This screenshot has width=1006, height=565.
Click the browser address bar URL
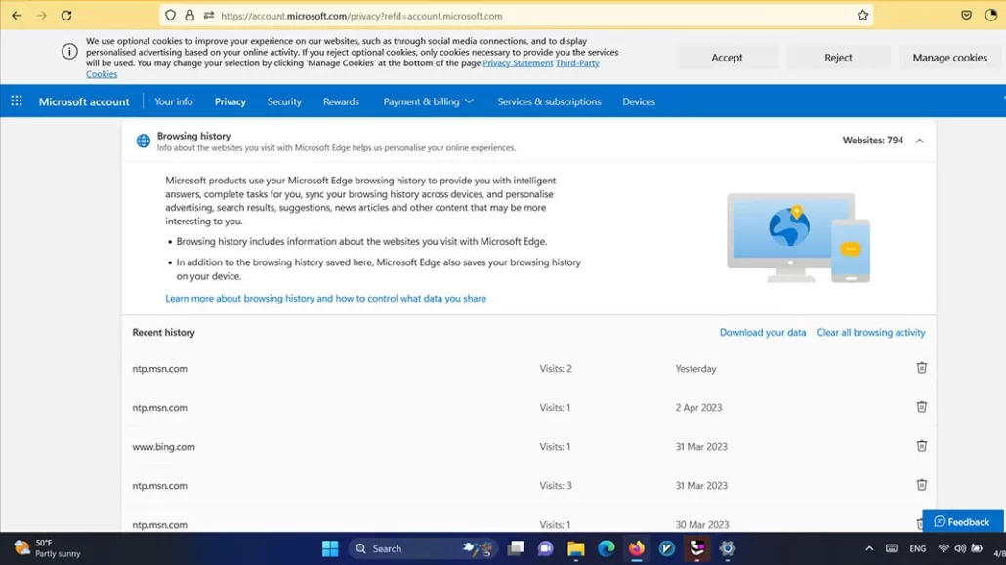[x=361, y=16]
